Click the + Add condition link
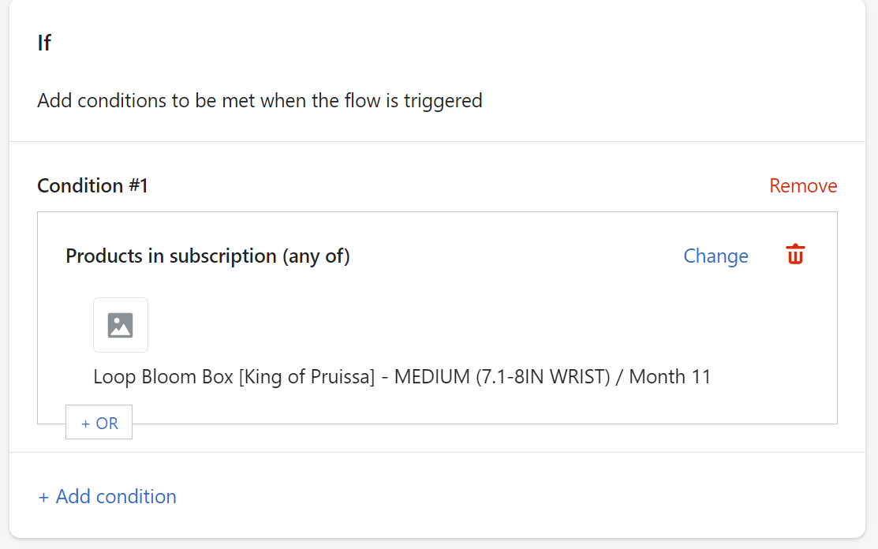878x549 pixels. point(107,496)
